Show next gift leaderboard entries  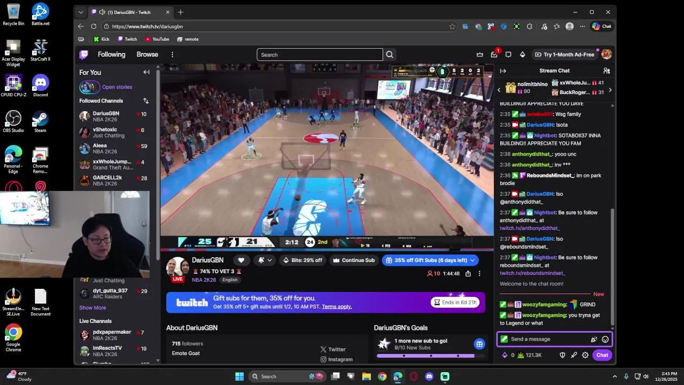click(x=610, y=90)
